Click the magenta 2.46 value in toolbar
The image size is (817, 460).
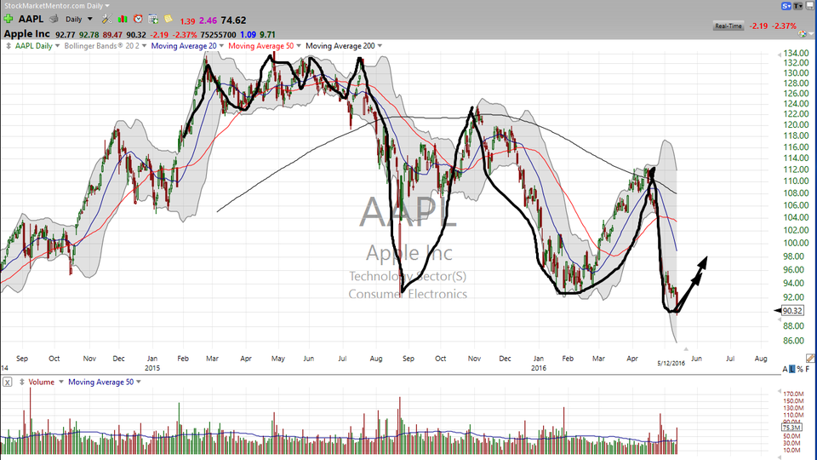[x=208, y=20]
